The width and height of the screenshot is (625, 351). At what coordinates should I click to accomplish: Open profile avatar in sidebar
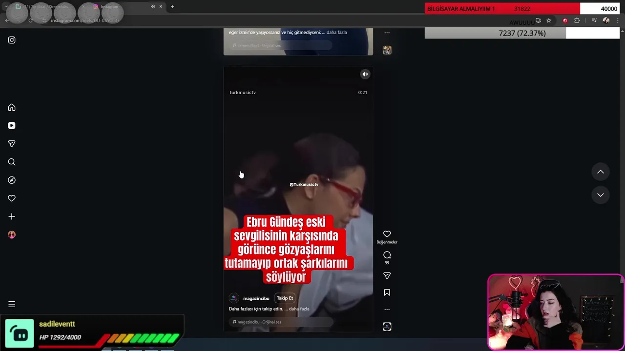12,234
